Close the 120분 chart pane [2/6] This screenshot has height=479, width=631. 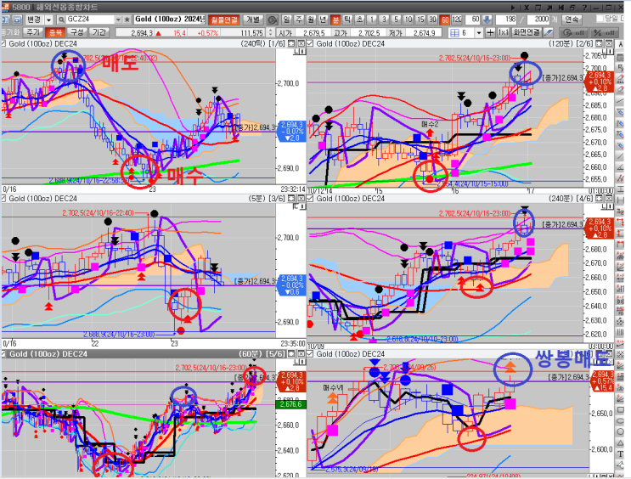(608, 43)
